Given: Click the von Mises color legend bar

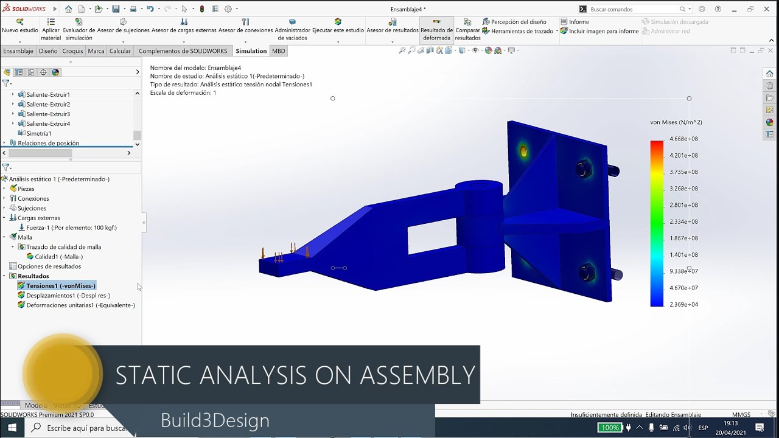Looking at the screenshot, I should pyautogui.click(x=657, y=223).
